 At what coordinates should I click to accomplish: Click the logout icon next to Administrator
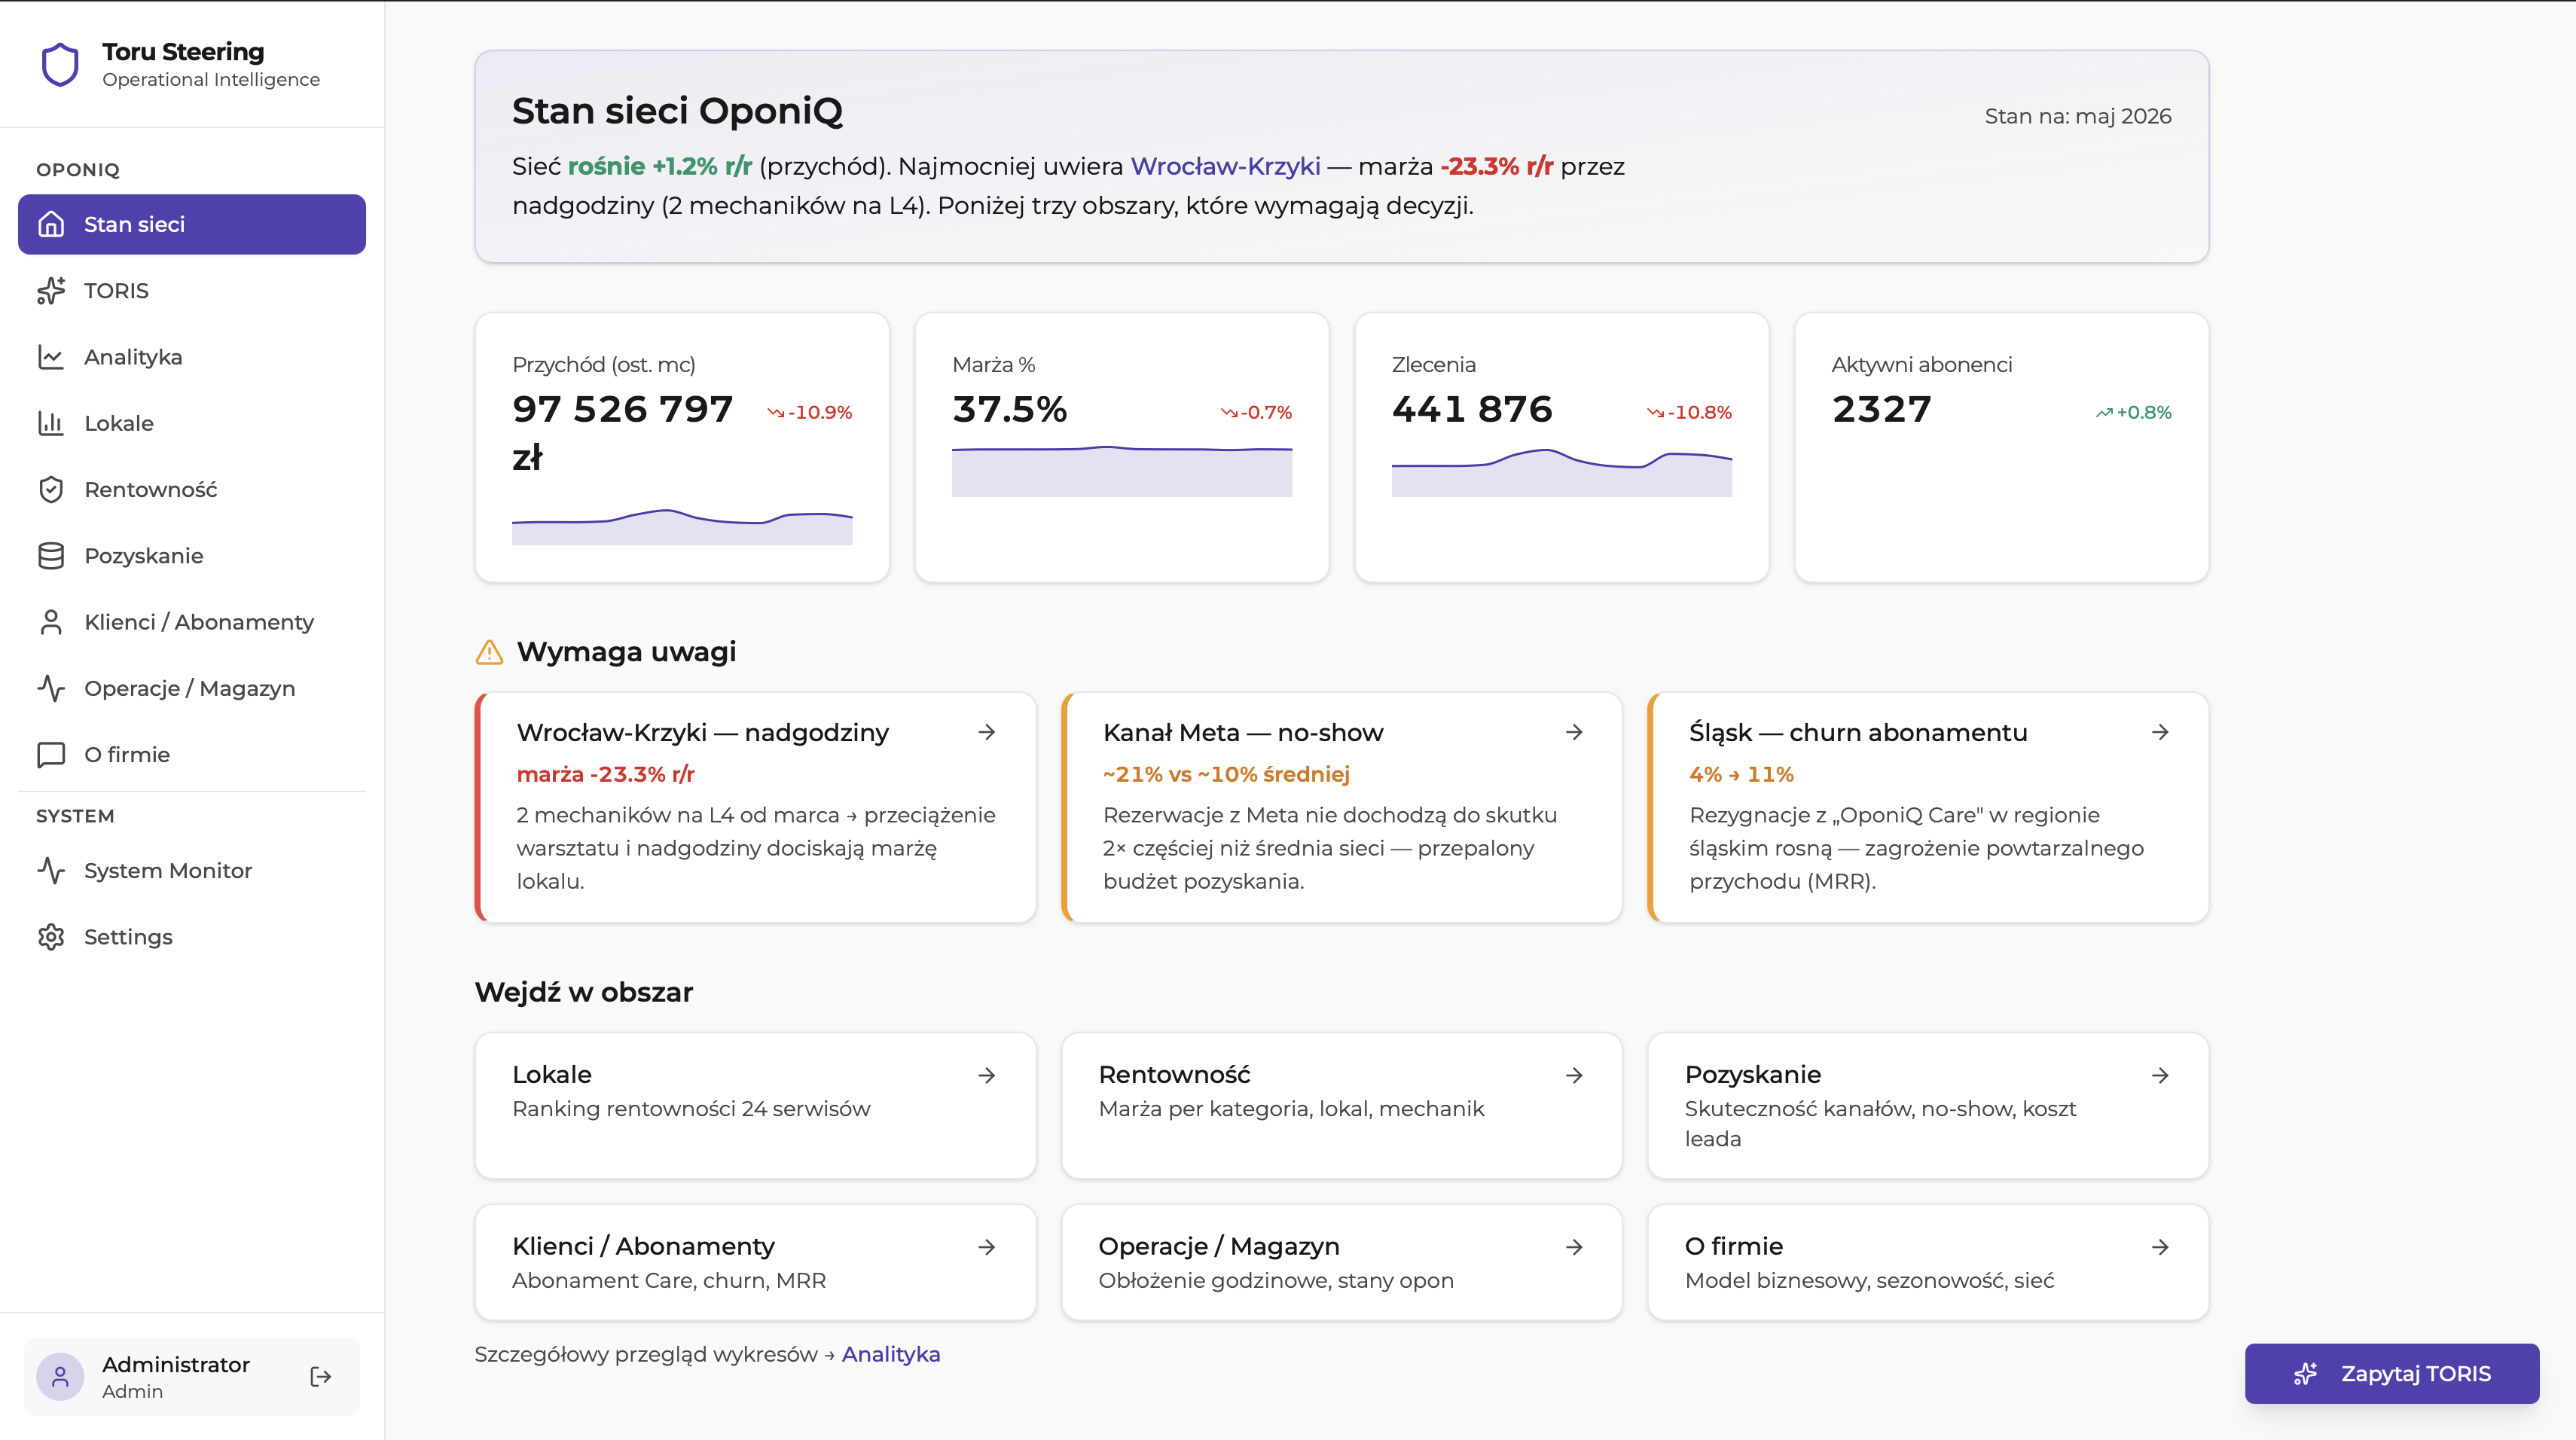(321, 1377)
